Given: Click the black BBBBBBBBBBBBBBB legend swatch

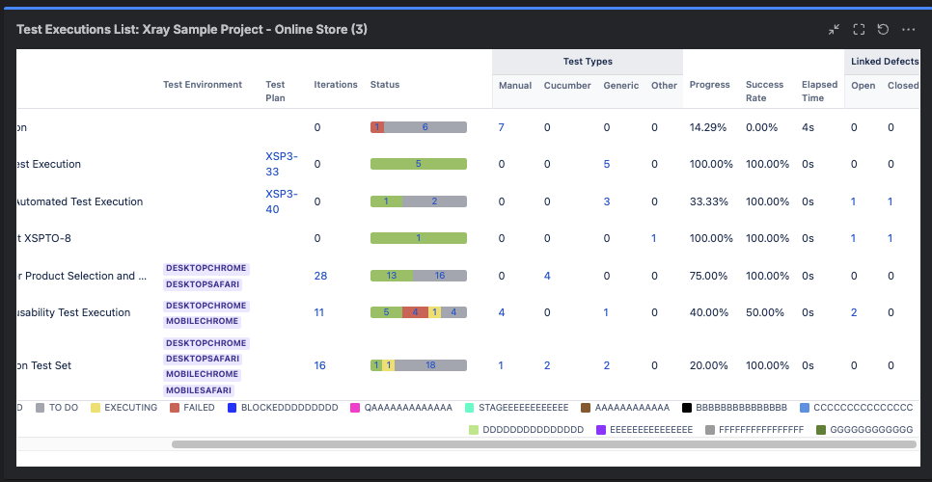Looking at the screenshot, I should (687, 408).
